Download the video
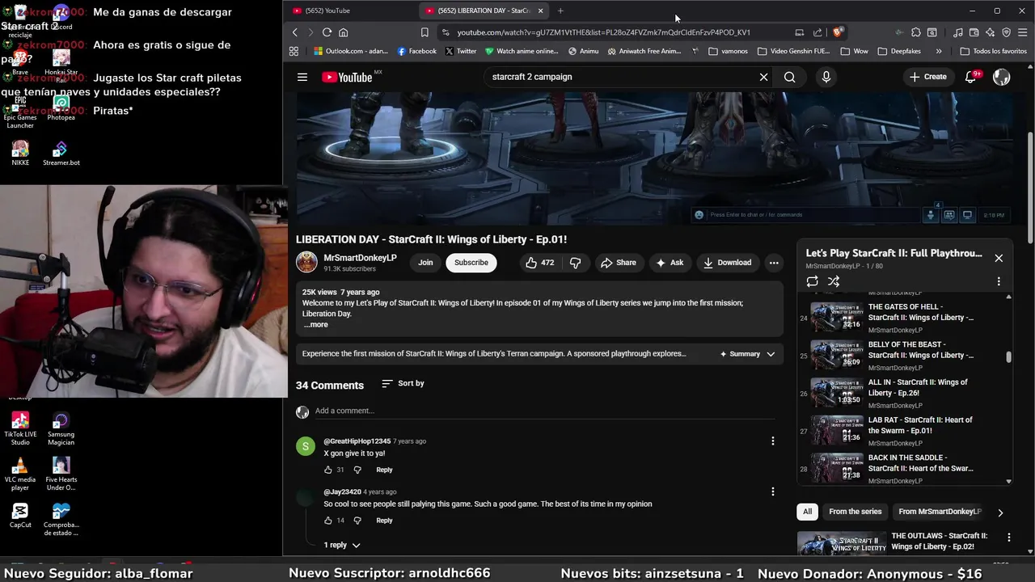Screen dimensions: 1035x582 [727, 263]
